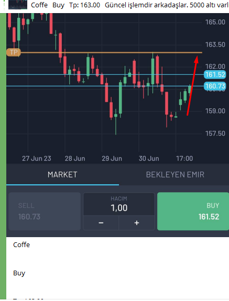Viewport: 229px width, 301px height.
Task: Decrease volume with the minus button
Action: point(101,223)
